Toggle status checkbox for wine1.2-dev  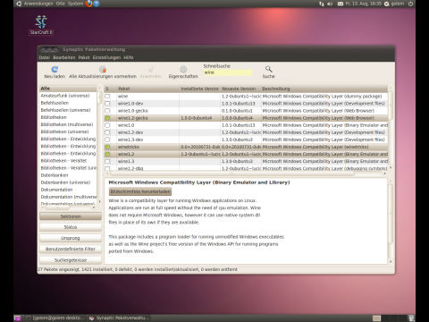(x=107, y=132)
